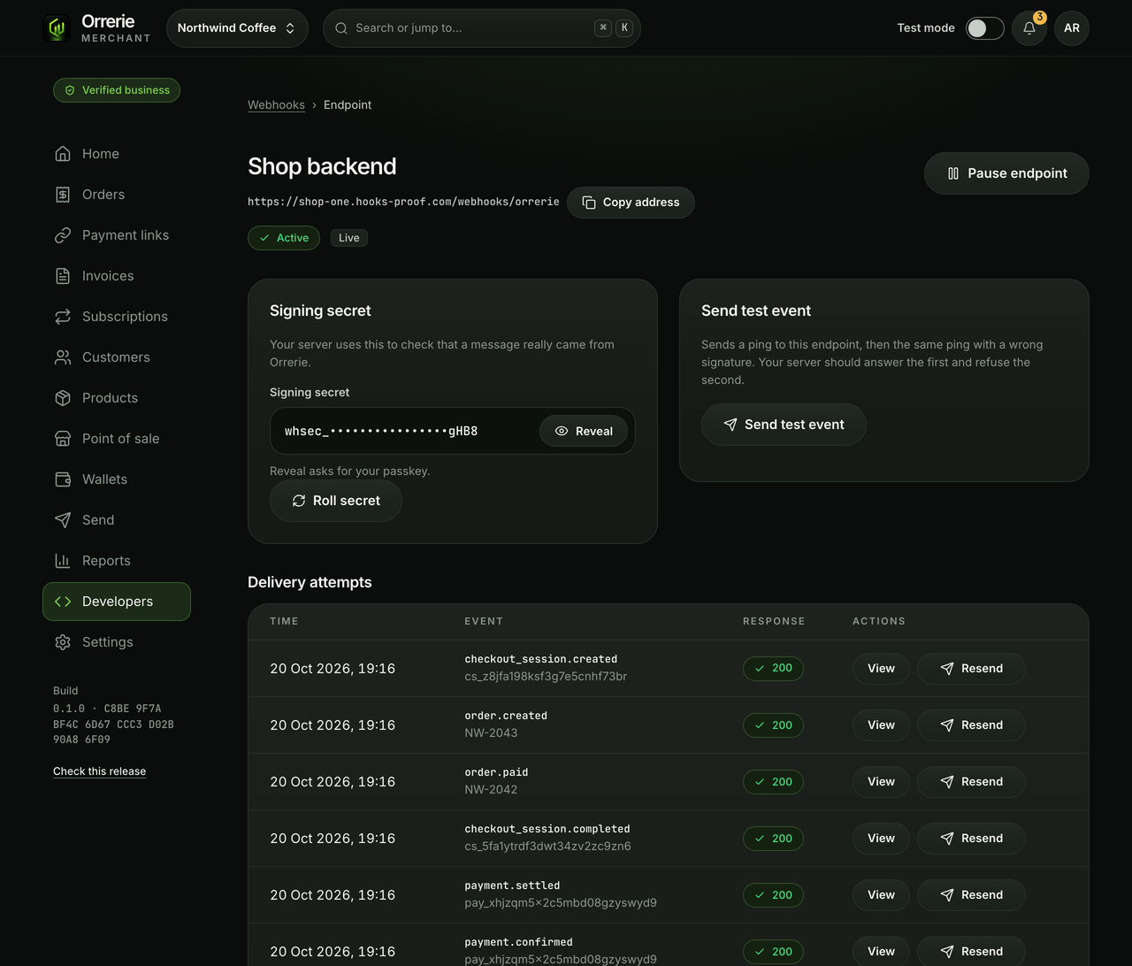1132x966 pixels.
Task: Pause the Shop backend endpoint
Action: 1006,173
